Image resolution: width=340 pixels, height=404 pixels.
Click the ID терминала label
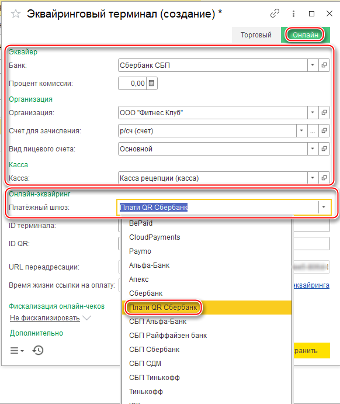[x=32, y=226]
